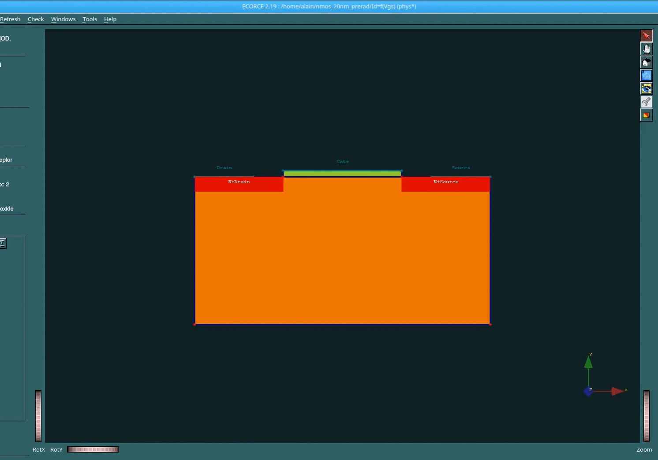658x460 pixels.
Task: Click the house home view icon
Action: 646,62
